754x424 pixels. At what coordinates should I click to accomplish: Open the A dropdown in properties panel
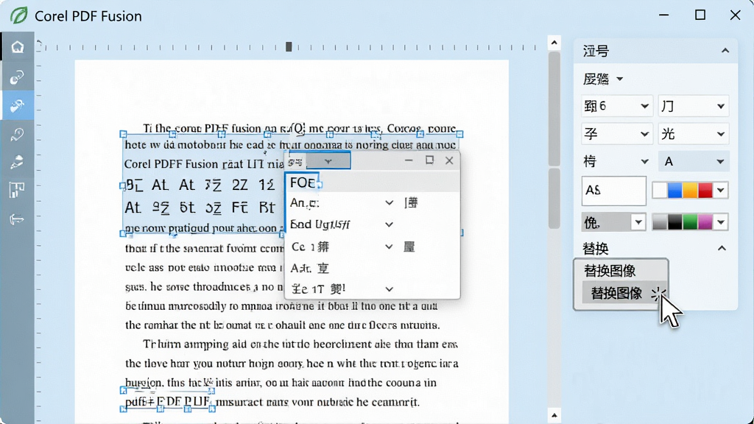click(694, 161)
